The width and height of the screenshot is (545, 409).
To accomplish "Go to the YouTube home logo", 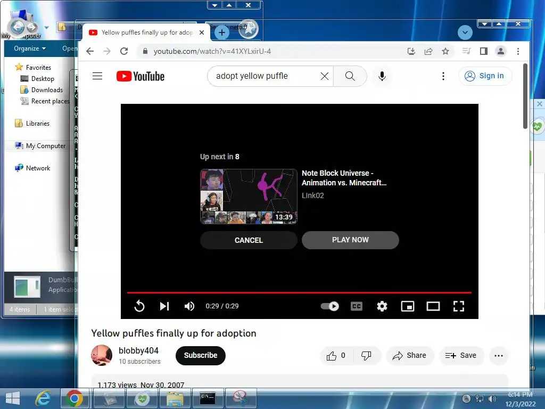I will [141, 76].
